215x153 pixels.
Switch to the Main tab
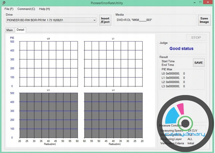pos(10,30)
